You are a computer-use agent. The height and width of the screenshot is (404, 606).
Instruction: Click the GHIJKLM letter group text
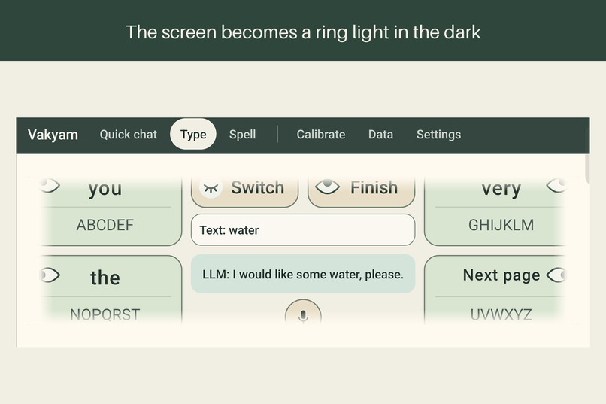click(501, 225)
